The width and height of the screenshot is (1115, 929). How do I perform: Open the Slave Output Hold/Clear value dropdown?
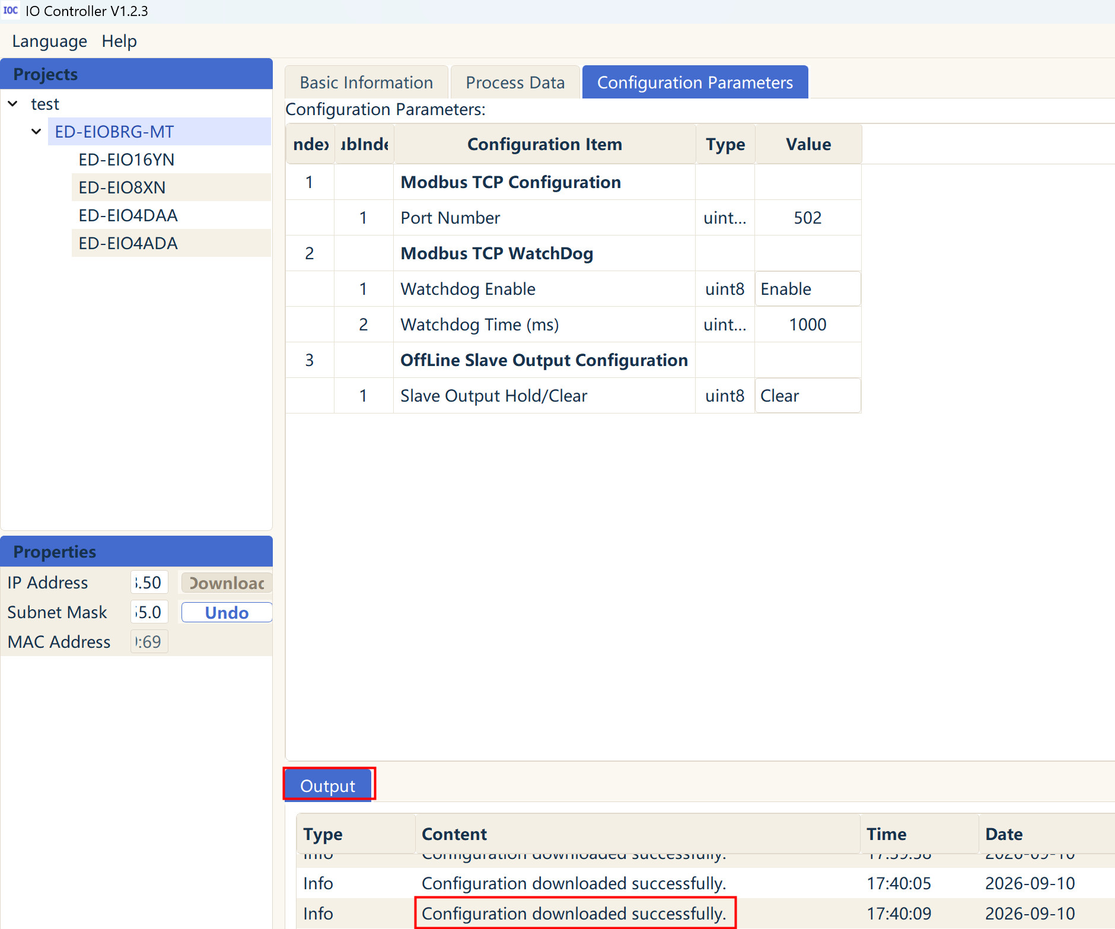coord(808,396)
